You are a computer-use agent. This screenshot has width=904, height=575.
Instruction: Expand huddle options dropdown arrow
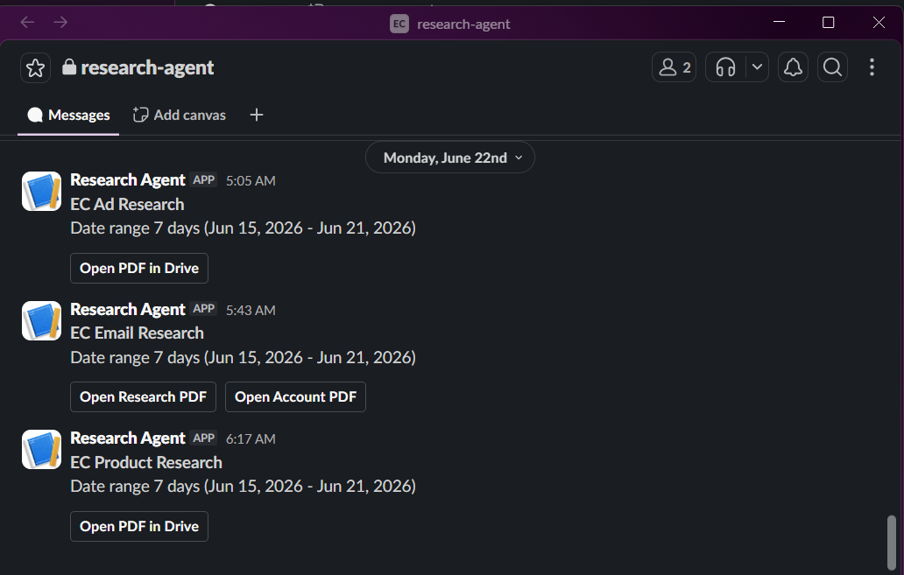point(757,67)
